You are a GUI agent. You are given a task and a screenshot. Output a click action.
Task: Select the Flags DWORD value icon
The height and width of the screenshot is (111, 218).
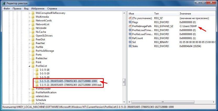pyautogui.click(x=130, y=22)
